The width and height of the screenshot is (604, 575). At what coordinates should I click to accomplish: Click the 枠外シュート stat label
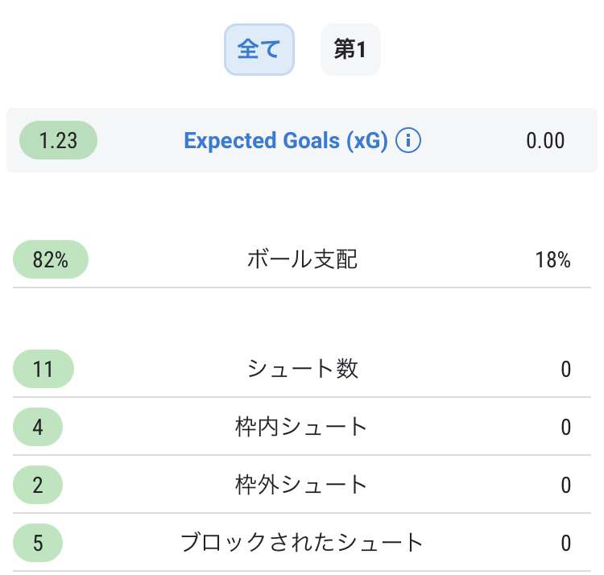[x=302, y=485]
